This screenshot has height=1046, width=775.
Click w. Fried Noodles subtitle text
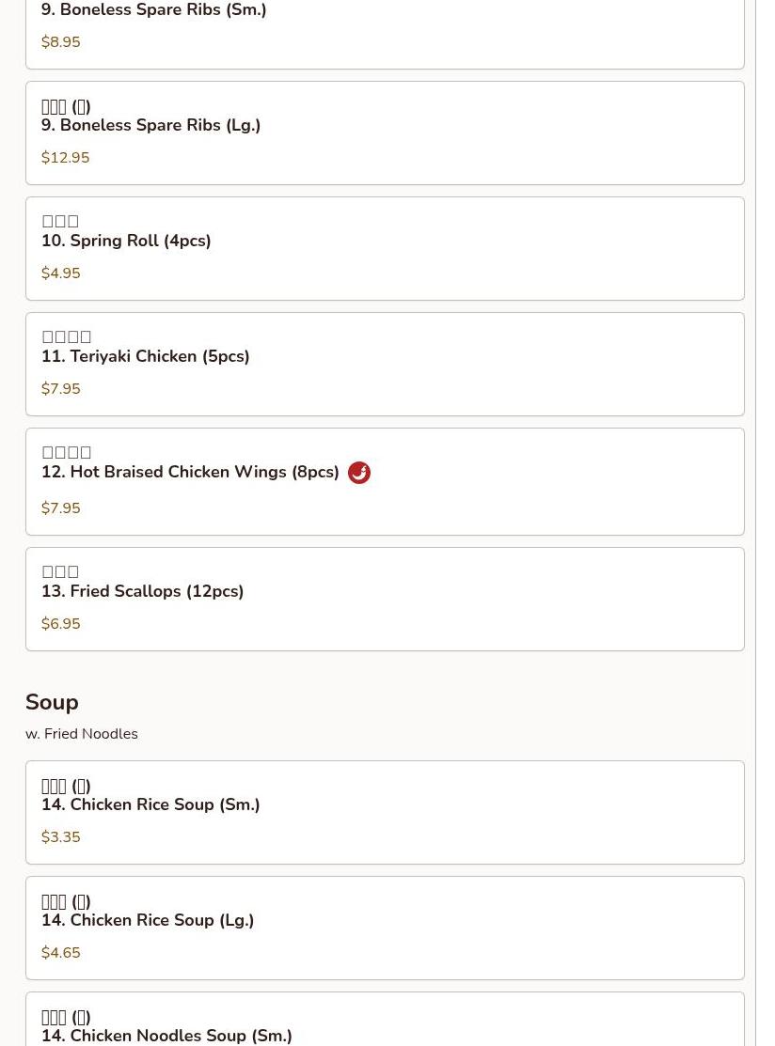click(82, 734)
